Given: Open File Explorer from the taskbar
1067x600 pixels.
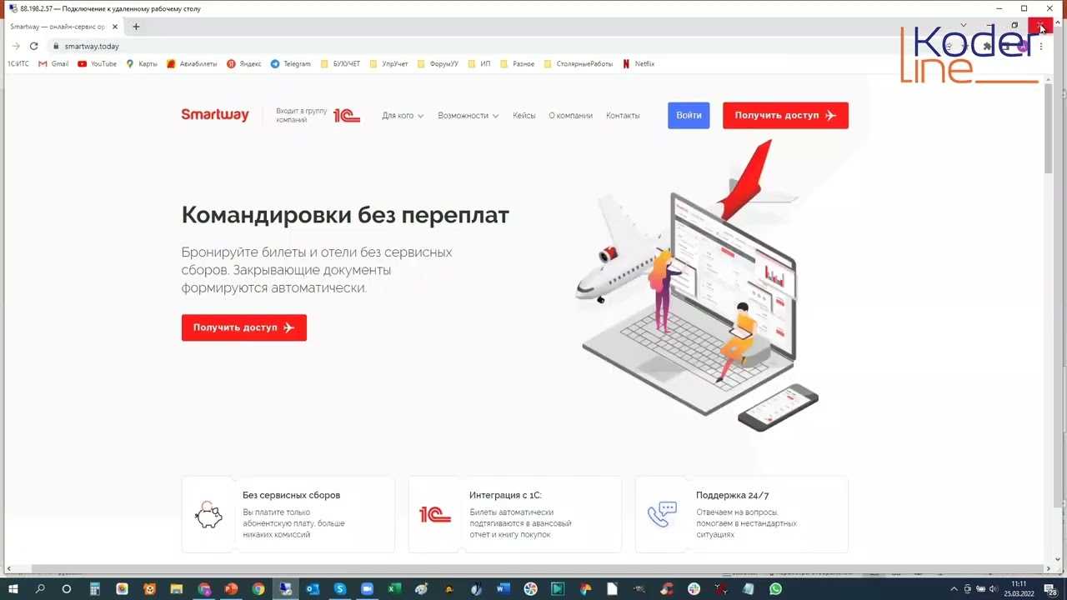Looking at the screenshot, I should [x=177, y=589].
